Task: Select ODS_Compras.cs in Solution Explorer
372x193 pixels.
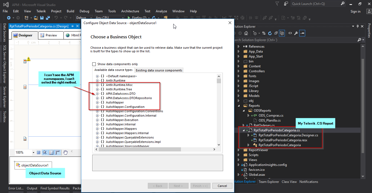Action: [271, 116]
